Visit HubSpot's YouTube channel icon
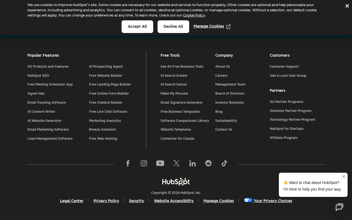This screenshot has width=352, height=220. pos(160,163)
